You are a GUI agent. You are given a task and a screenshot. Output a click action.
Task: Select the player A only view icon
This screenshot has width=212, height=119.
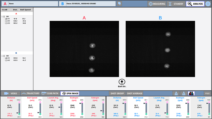[x=176, y=93]
